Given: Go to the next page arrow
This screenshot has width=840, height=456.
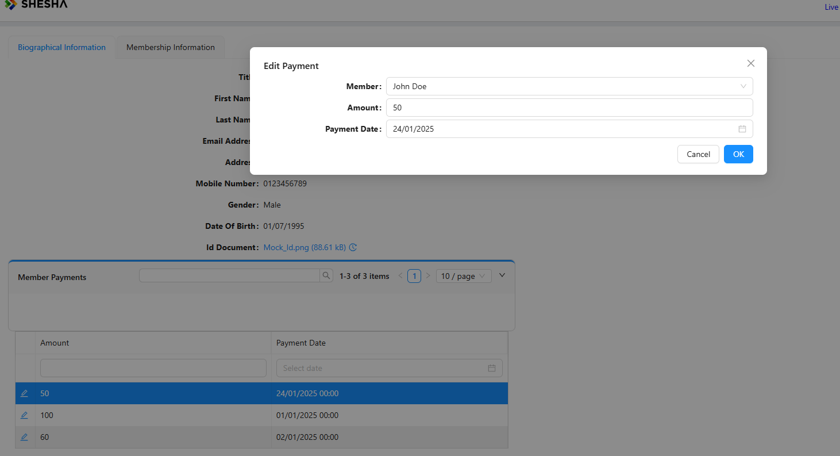Looking at the screenshot, I should (x=428, y=276).
